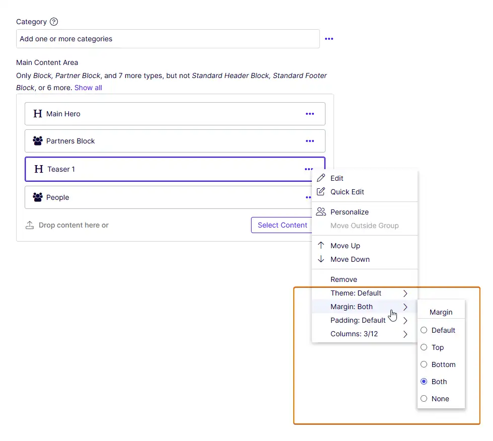Screen dimensions: 493x441
Task: Open the ellipsis menu next to Category field
Action: tap(329, 39)
